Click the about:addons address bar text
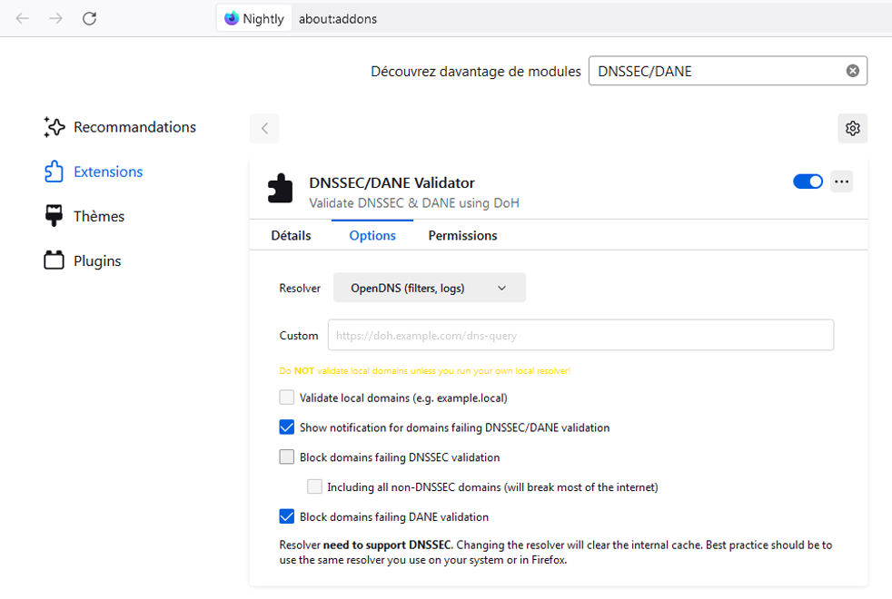This screenshot has height=599, width=892. [x=338, y=19]
